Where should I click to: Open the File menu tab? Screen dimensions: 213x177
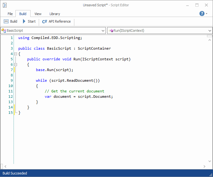[10, 14]
